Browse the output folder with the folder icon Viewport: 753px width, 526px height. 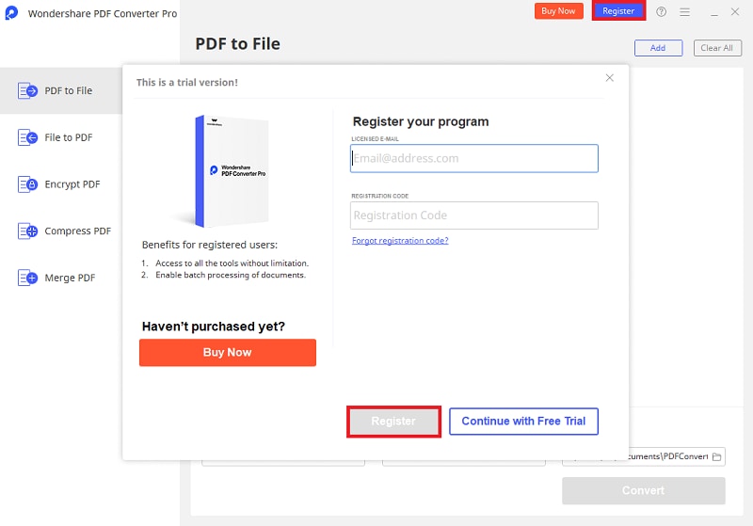click(716, 457)
